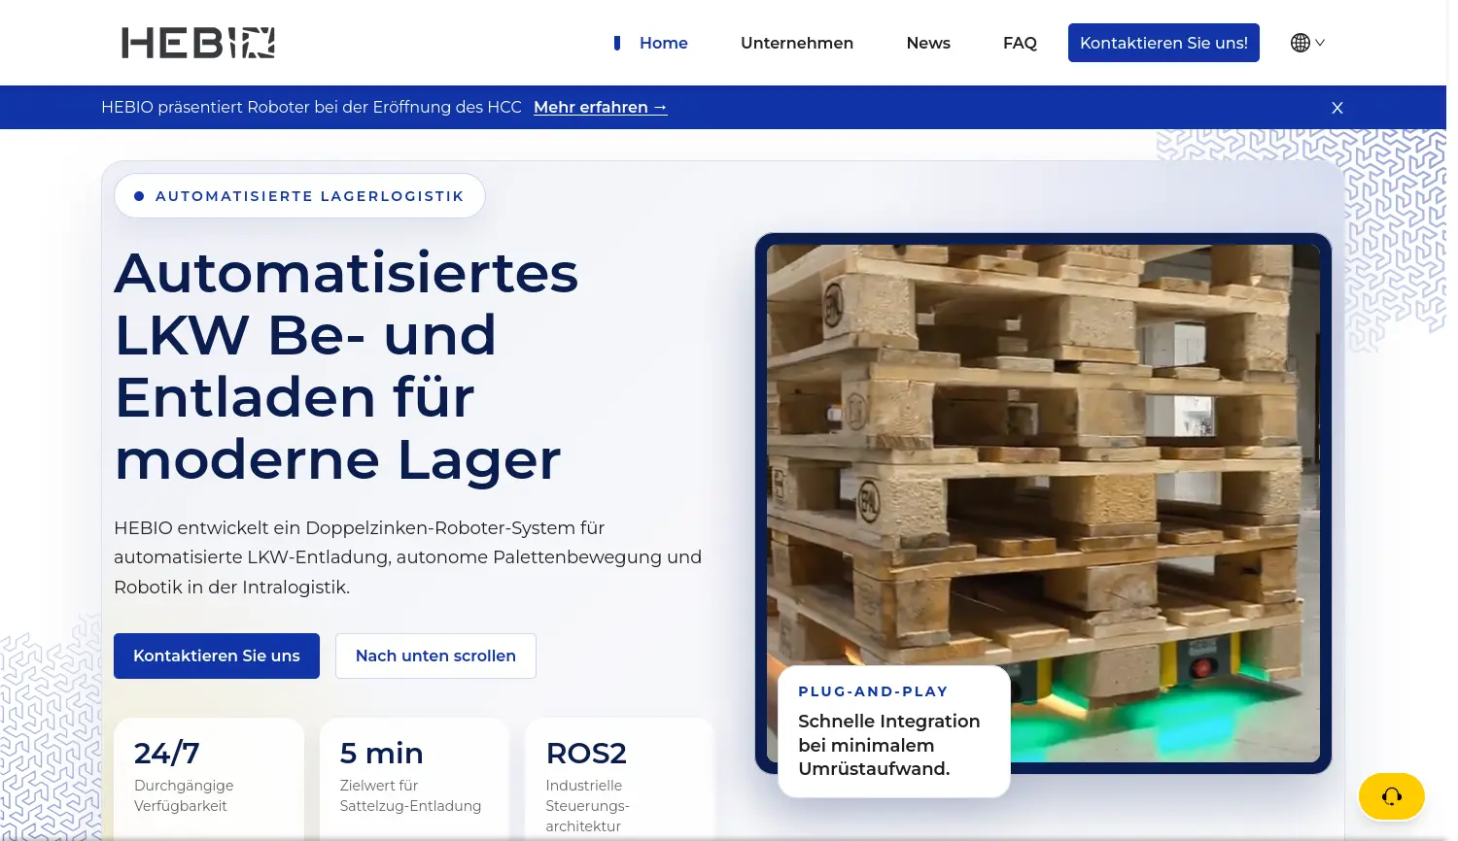Open the FAQ page
1458x841 pixels.
1020,43
